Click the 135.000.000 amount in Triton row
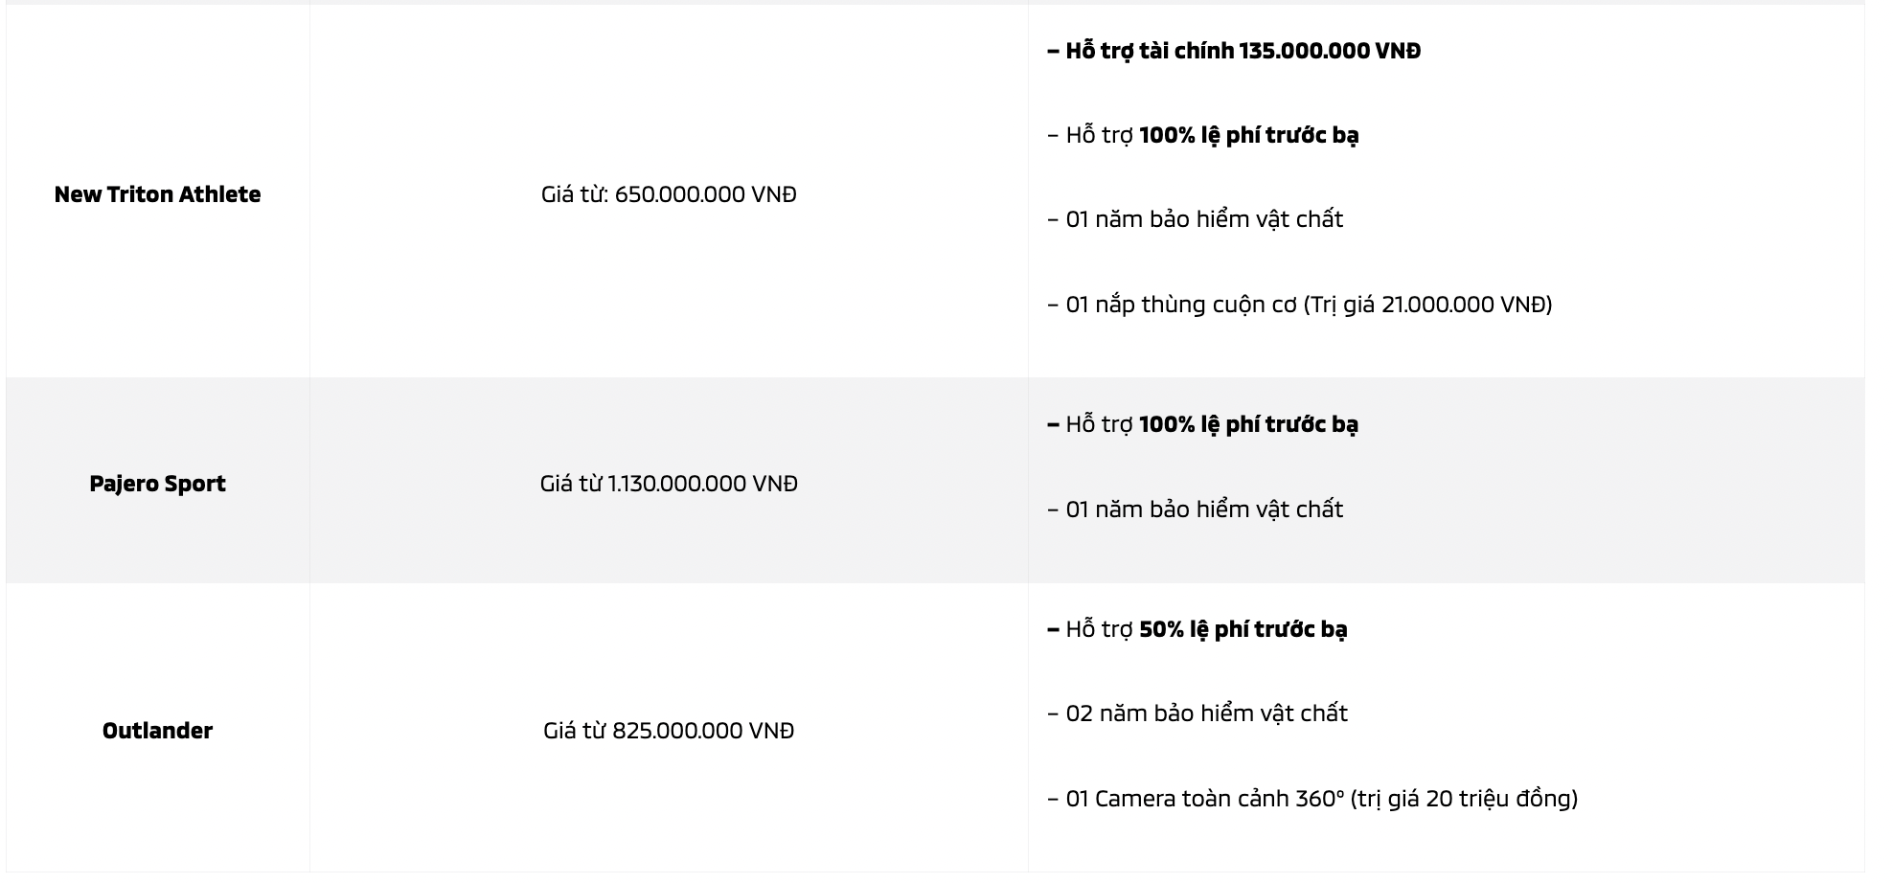Image resolution: width=1893 pixels, height=883 pixels. 1304,51
